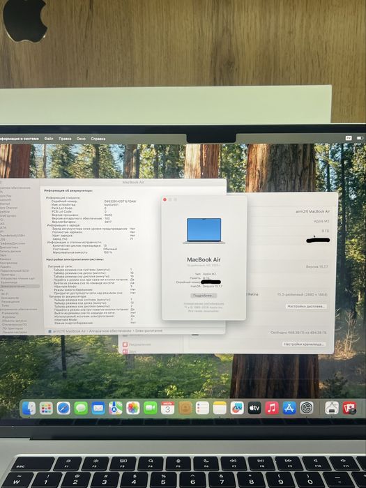Click the Версия 15.7.7 text in Settings
This screenshot has height=488, width=366.
tap(317, 267)
